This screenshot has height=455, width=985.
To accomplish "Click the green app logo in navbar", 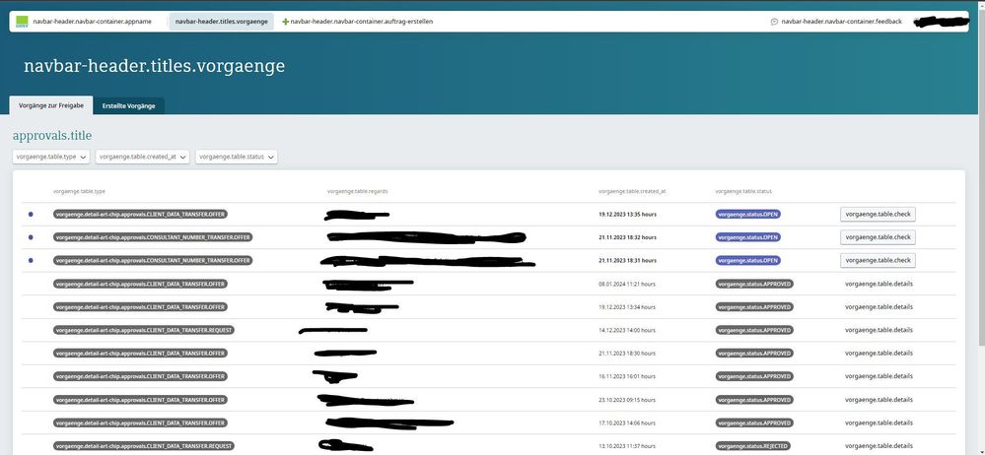I will click(x=22, y=21).
